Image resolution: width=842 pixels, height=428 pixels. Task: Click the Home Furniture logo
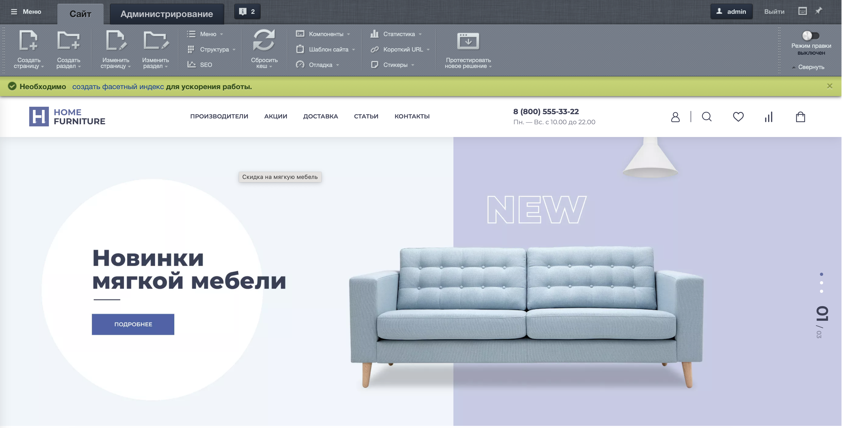tap(67, 117)
